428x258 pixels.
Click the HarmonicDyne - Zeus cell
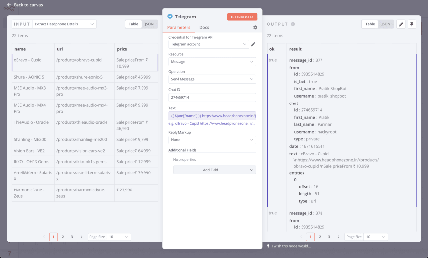(x=33, y=193)
